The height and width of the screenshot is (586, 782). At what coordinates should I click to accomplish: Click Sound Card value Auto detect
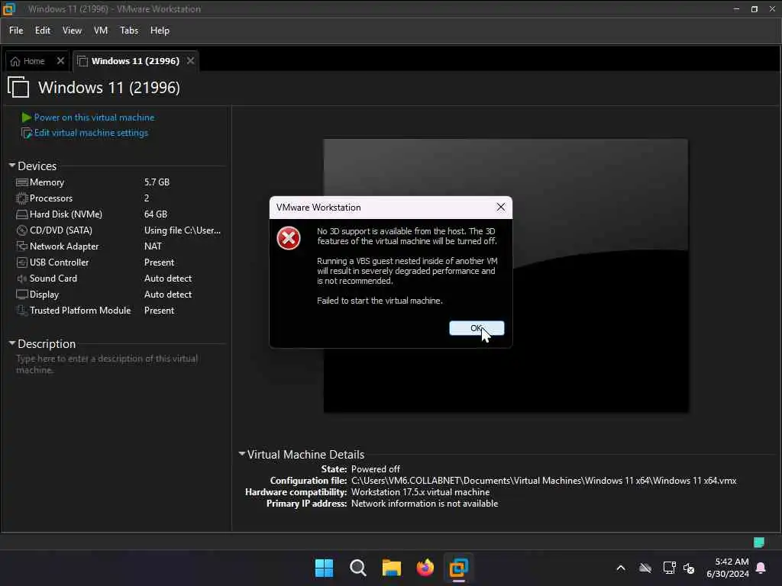point(168,279)
